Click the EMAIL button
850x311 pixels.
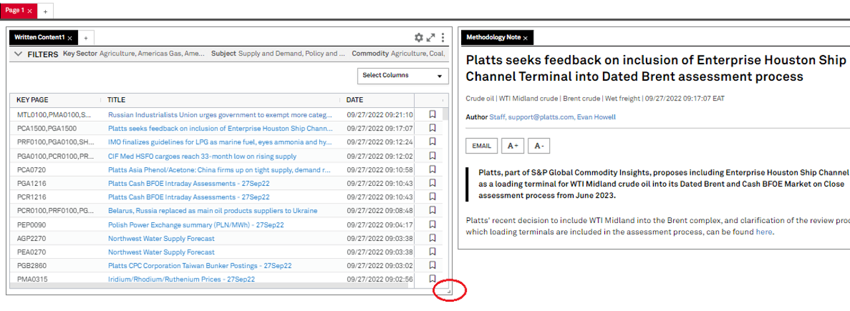[482, 146]
